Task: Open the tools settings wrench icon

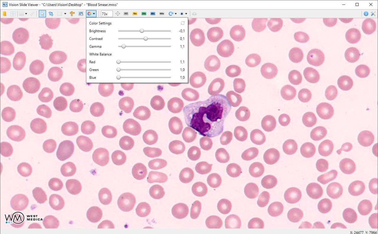Action: click(x=373, y=14)
